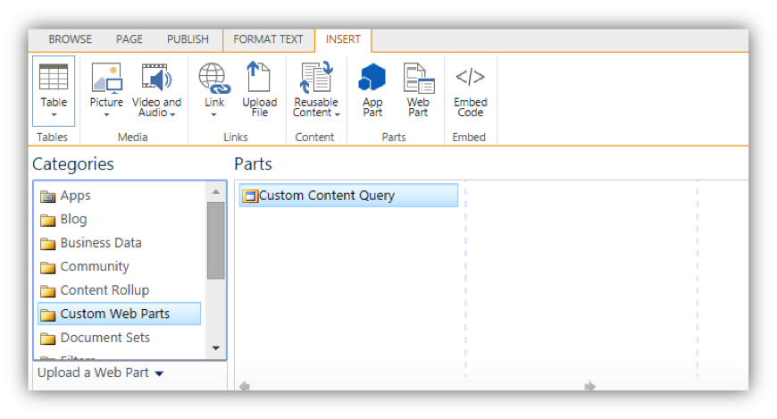777x419 pixels.
Task: Insert a Picture from the Media group
Action: [107, 78]
